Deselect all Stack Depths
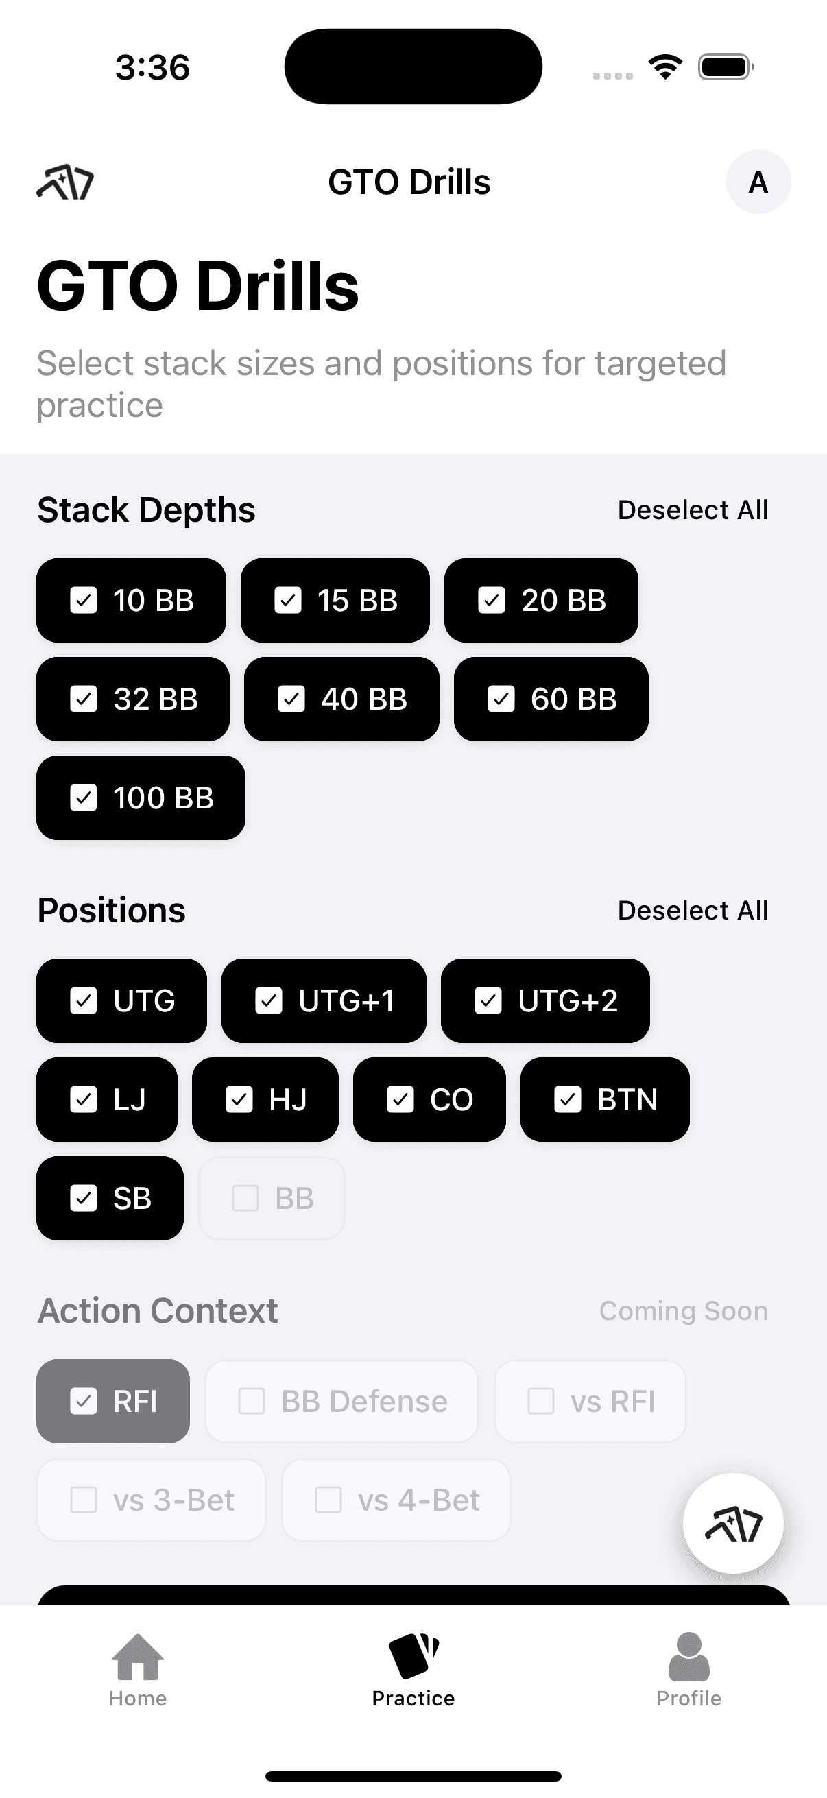This screenshot has width=827, height=1798. pyautogui.click(x=693, y=510)
